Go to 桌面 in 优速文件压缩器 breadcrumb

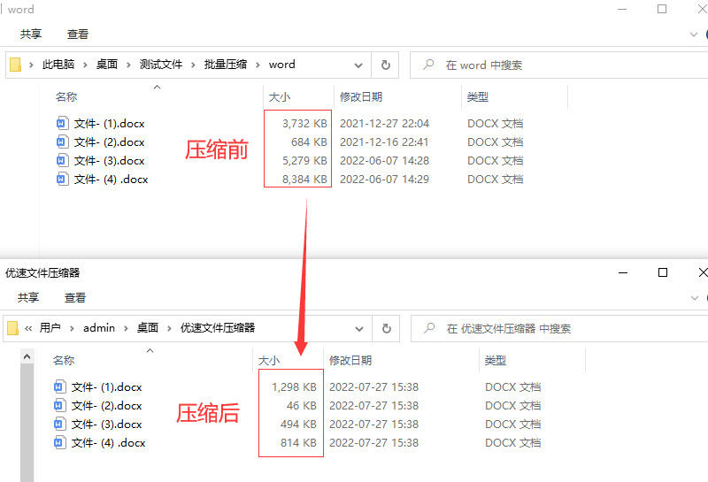click(148, 327)
